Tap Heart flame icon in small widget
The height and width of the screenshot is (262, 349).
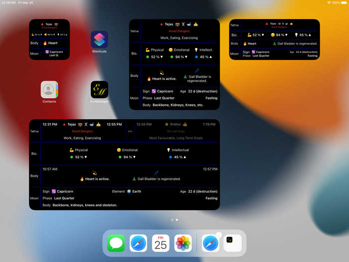click(x=45, y=43)
